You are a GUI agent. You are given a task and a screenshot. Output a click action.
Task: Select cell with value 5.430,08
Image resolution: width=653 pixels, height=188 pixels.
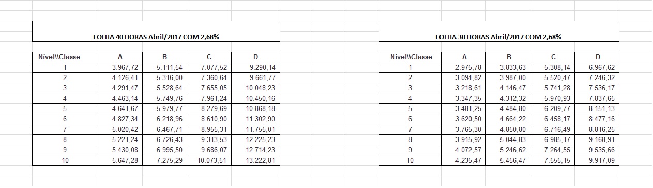pos(120,150)
